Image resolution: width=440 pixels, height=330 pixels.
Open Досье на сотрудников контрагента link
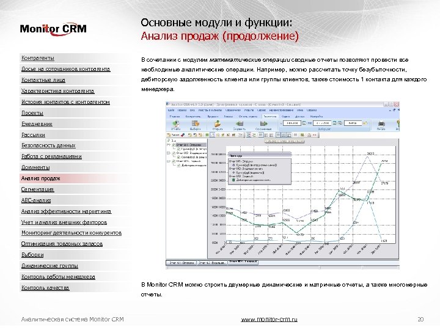click(66, 69)
